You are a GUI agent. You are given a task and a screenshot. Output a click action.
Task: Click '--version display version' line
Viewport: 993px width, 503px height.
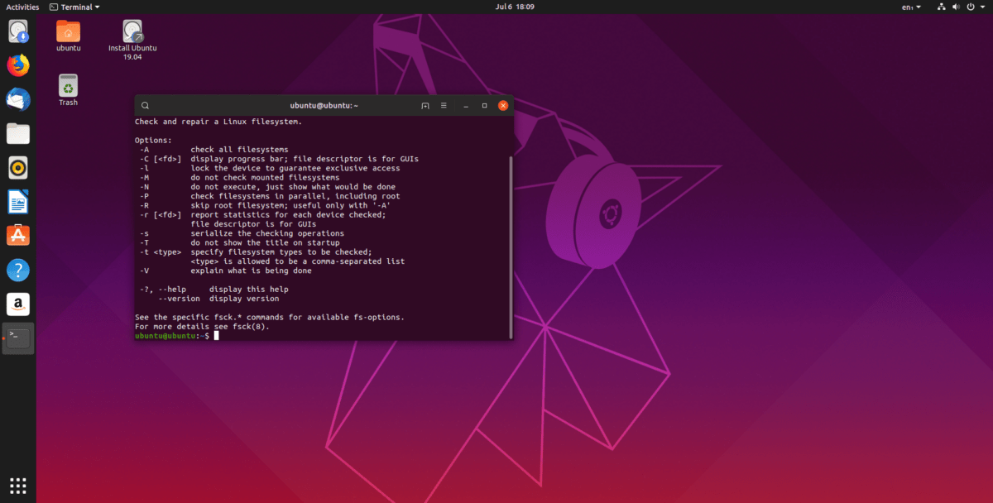[218, 299]
